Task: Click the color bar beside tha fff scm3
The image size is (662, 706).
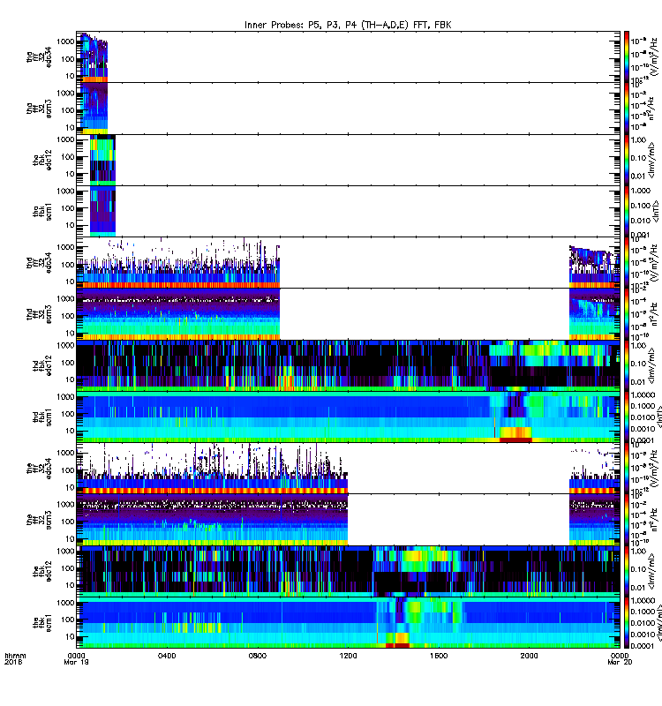Action: 627,109
